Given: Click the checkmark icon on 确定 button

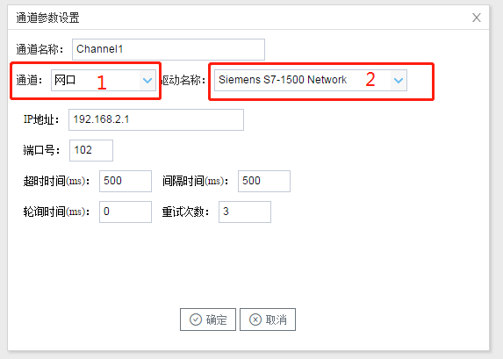Looking at the screenshot, I should 196,320.
